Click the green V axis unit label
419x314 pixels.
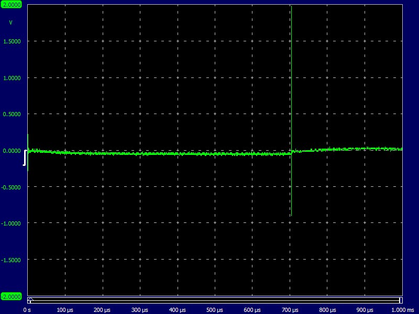point(10,23)
